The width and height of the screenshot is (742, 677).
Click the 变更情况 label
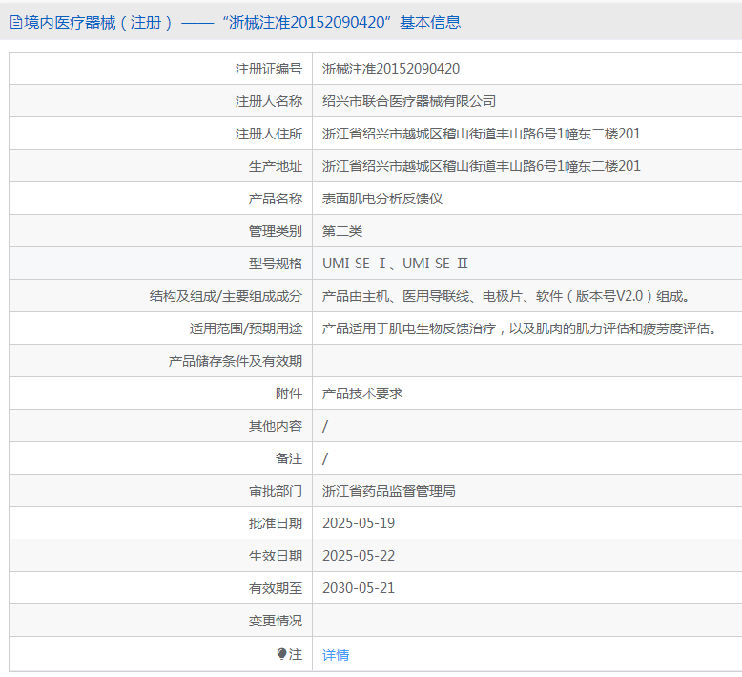[x=276, y=621]
